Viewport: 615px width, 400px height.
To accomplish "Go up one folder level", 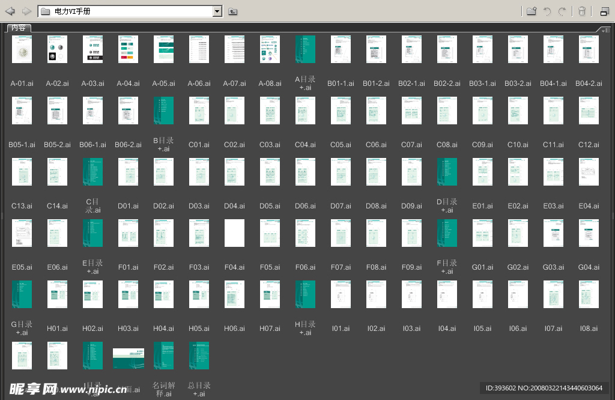I will 233,11.
